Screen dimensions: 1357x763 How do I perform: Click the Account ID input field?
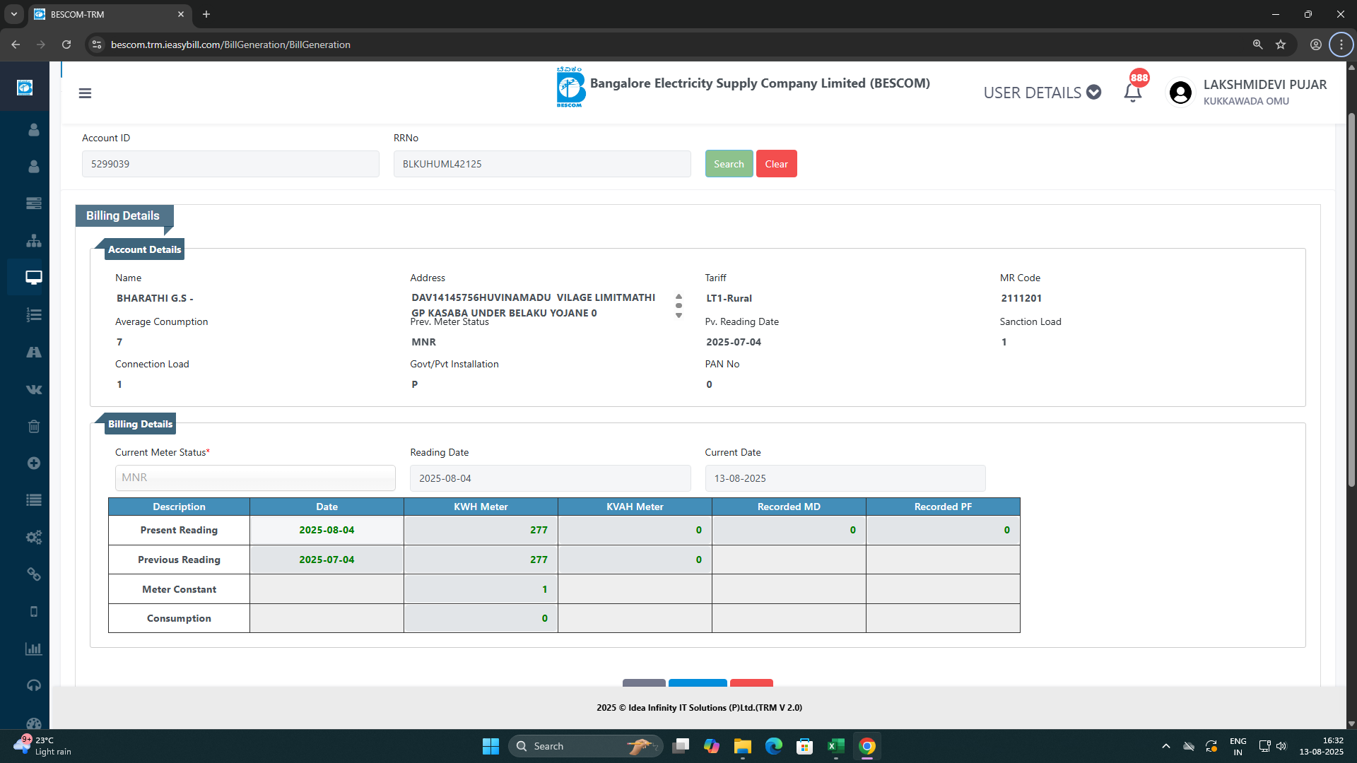click(x=230, y=164)
